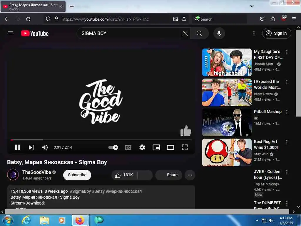
Task: Subscribe to TheGoodVibe channel
Action: (77, 175)
